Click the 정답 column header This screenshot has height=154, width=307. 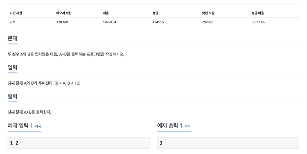click(x=155, y=13)
